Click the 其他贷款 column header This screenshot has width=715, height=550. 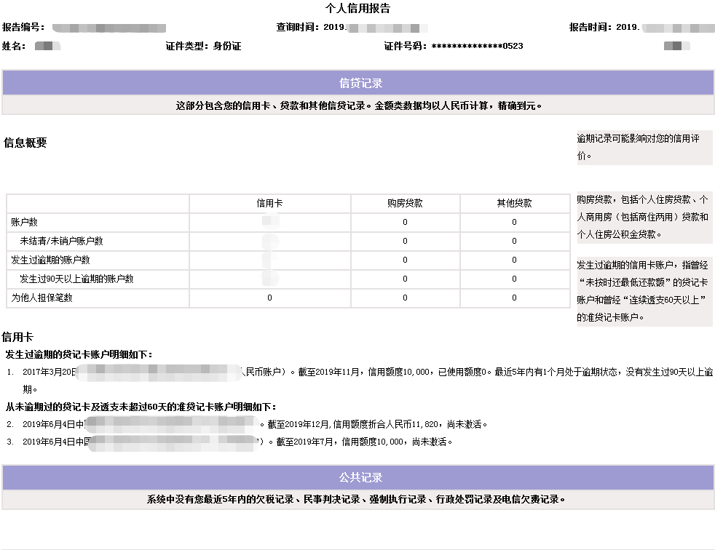tap(514, 203)
